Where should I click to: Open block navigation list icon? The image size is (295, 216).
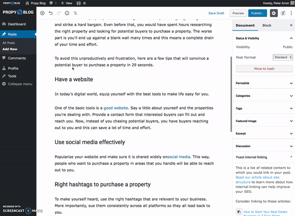click(75, 13)
